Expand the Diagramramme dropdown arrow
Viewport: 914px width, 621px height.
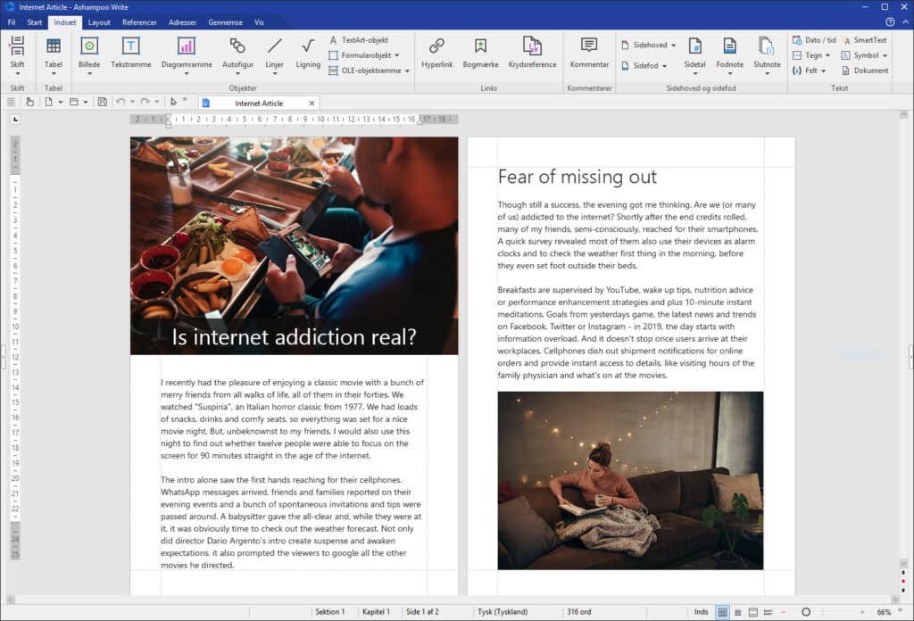coord(186,73)
